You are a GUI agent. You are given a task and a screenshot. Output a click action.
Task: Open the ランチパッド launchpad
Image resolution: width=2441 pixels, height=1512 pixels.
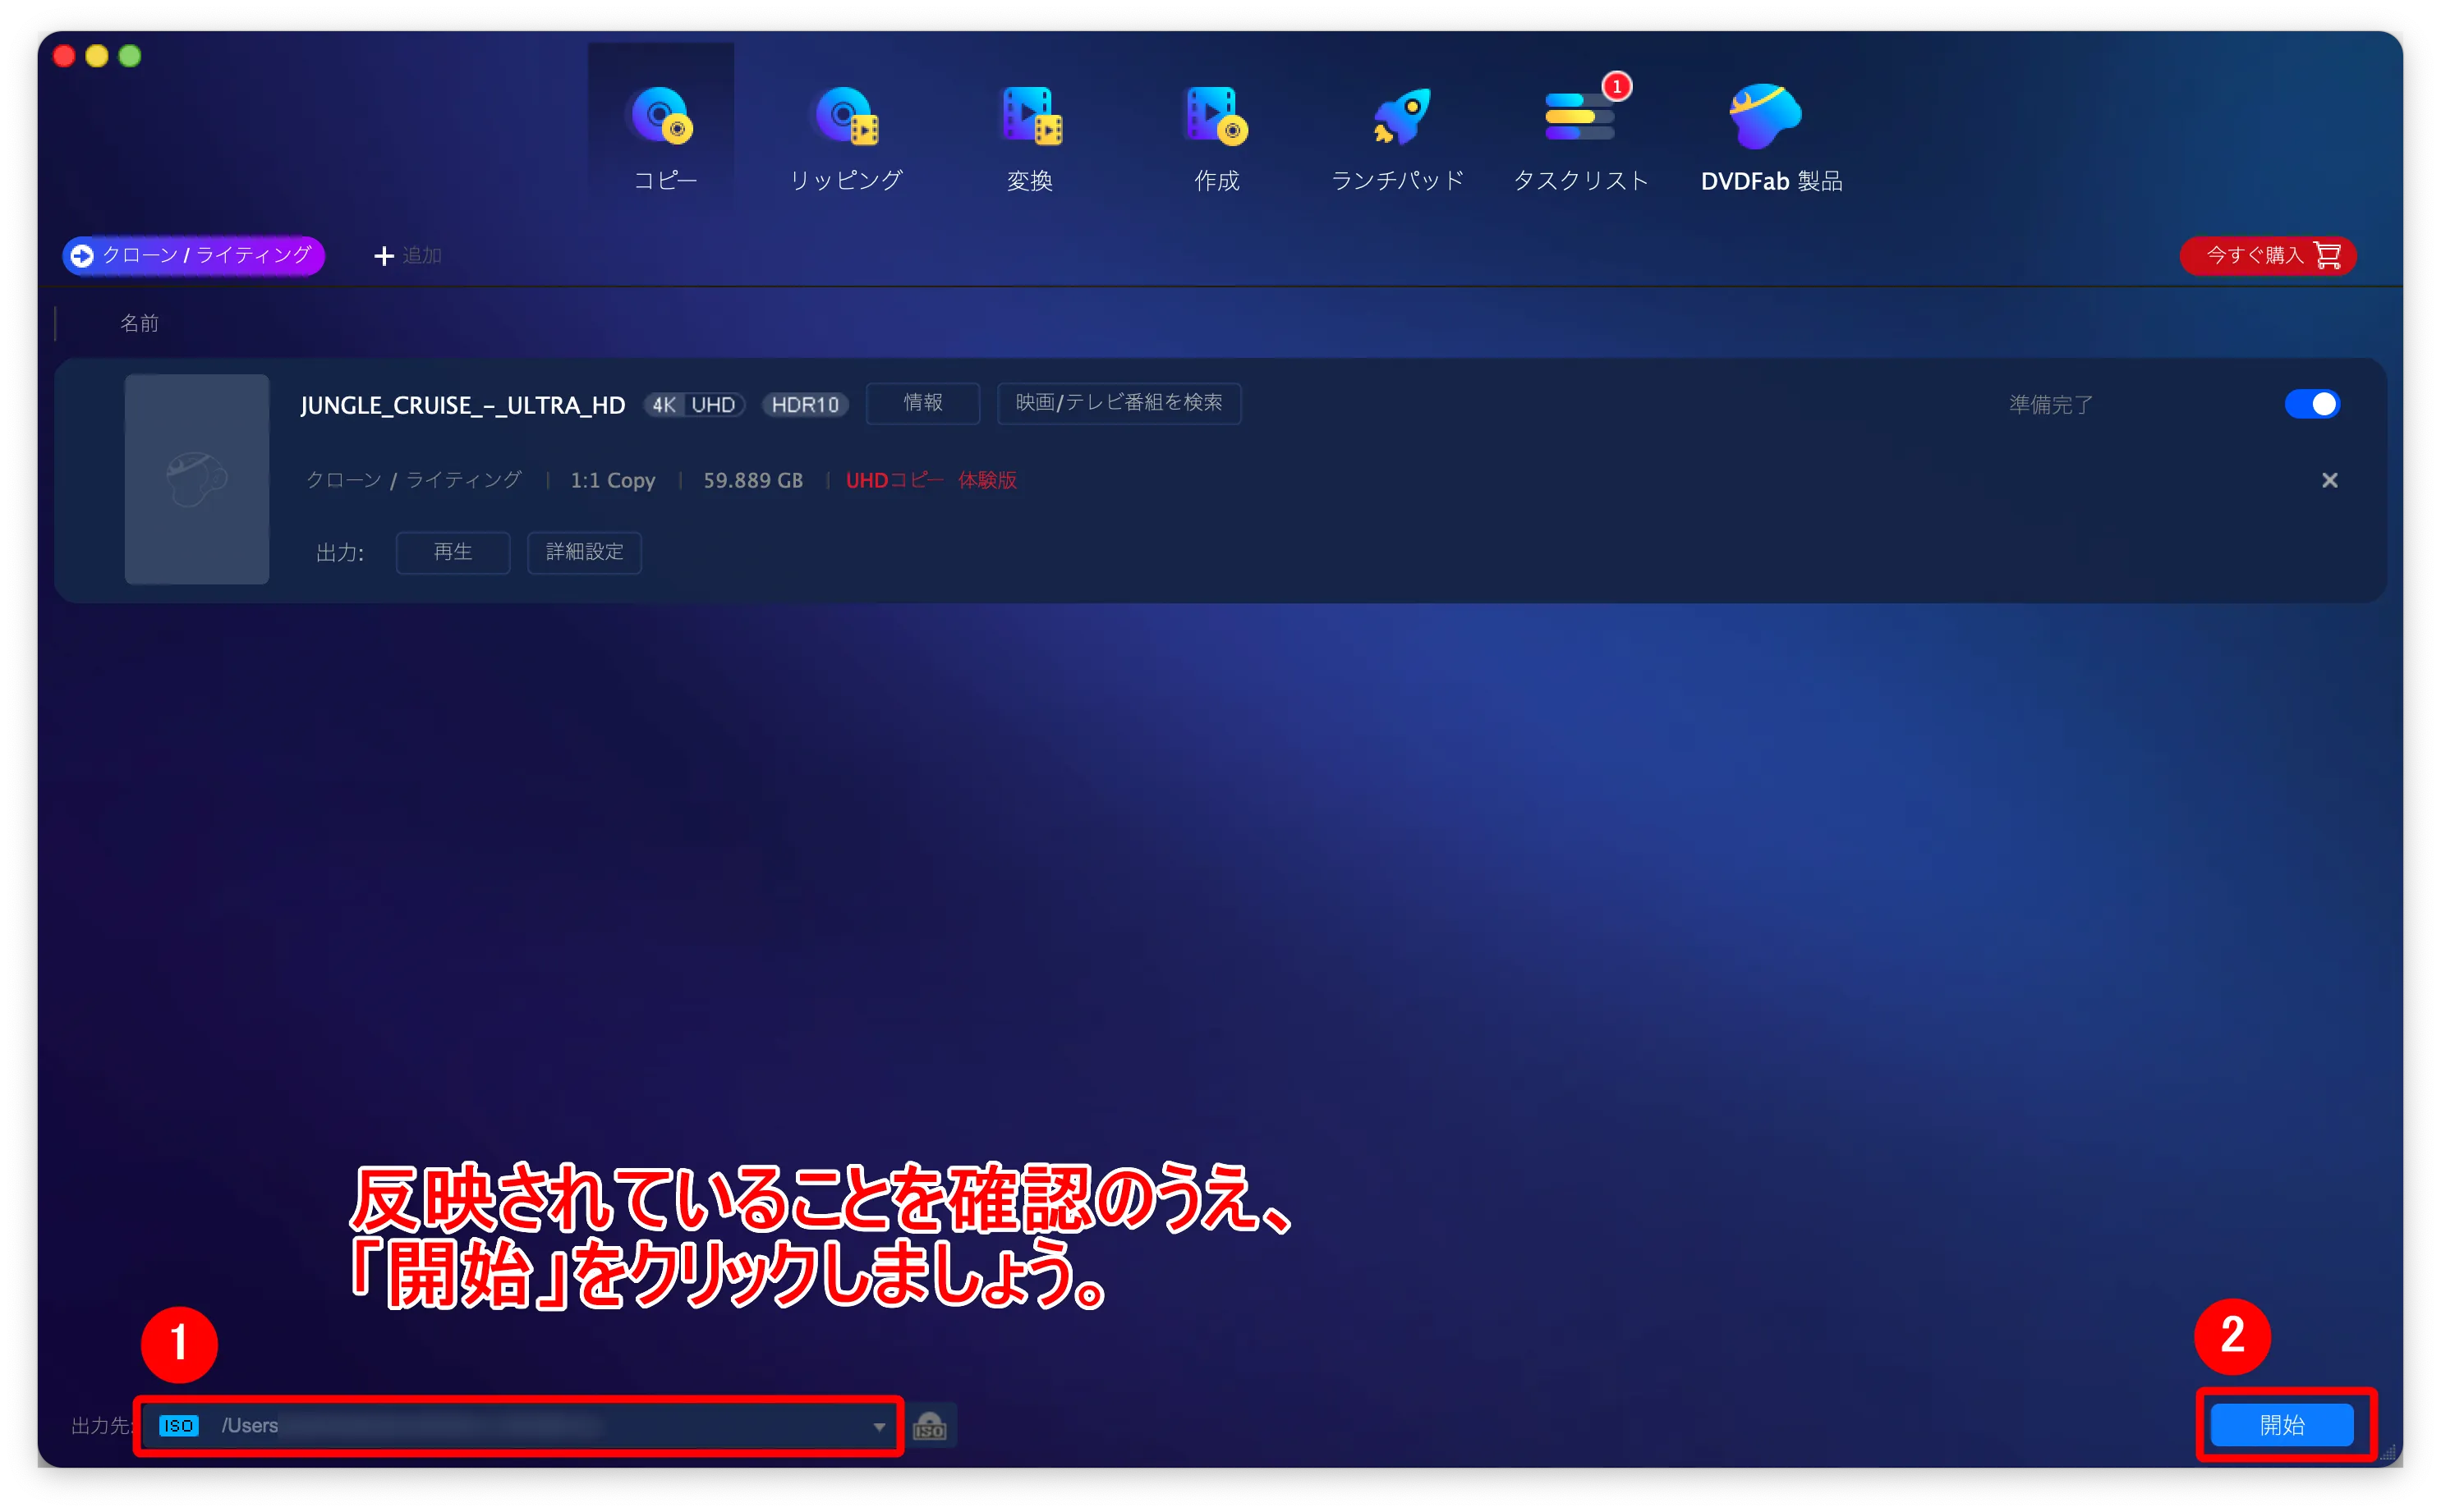1398,137
